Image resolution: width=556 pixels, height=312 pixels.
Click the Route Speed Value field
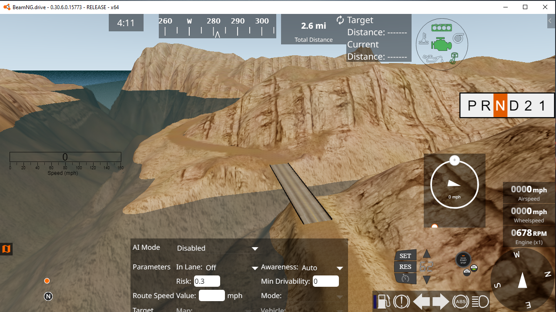(x=212, y=295)
